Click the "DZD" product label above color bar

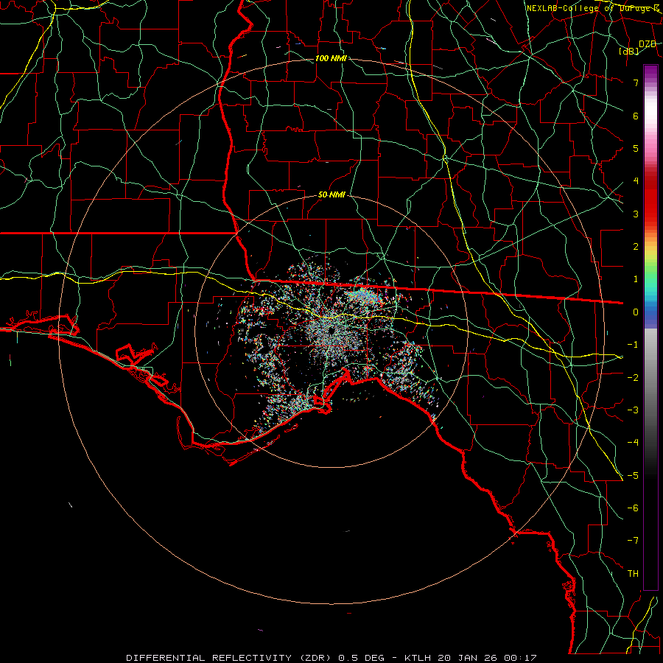(648, 44)
